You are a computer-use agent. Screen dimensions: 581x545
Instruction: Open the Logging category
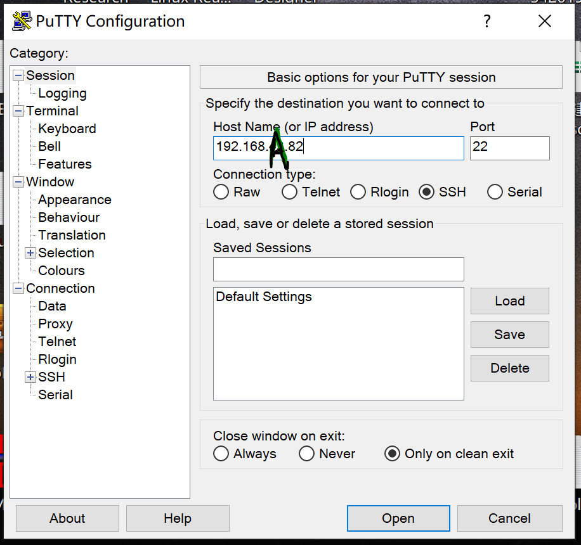(62, 93)
